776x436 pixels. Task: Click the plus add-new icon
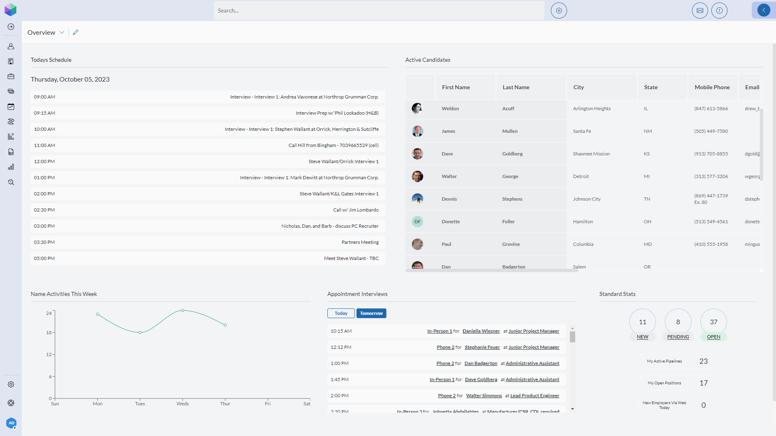[x=559, y=10]
